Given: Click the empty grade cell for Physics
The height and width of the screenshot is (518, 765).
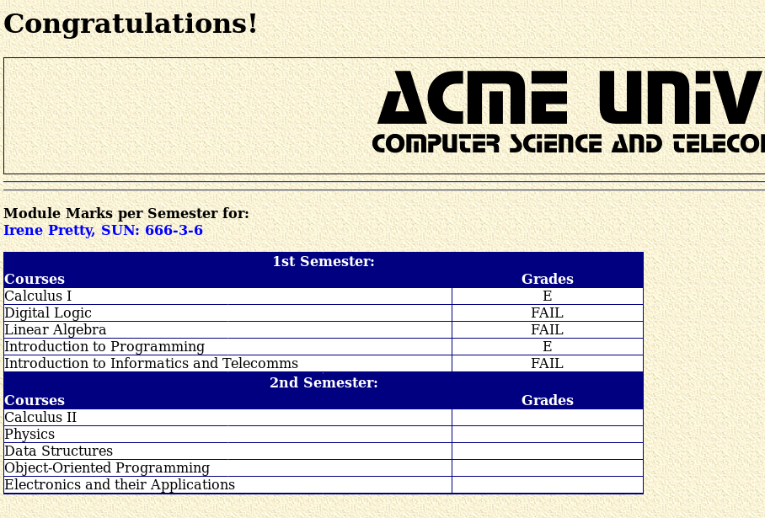Looking at the screenshot, I should [x=547, y=435].
